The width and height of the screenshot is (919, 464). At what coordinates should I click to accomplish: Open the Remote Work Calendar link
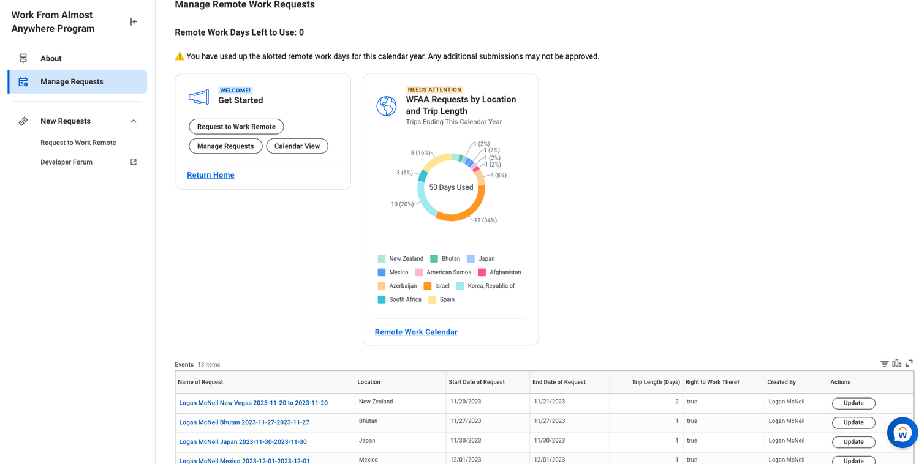(416, 331)
